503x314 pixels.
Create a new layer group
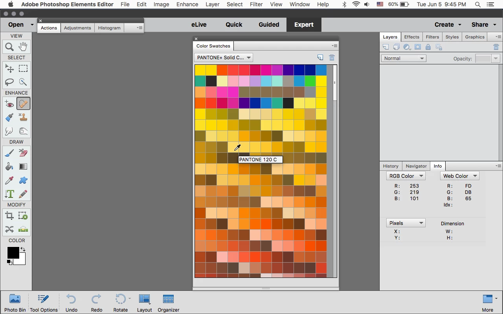(x=397, y=47)
